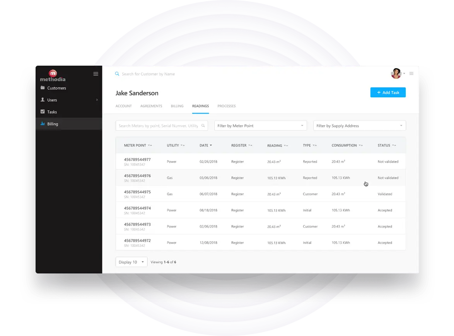The width and height of the screenshot is (454, 336).
Task: Select the Readings tab
Action: click(x=200, y=106)
